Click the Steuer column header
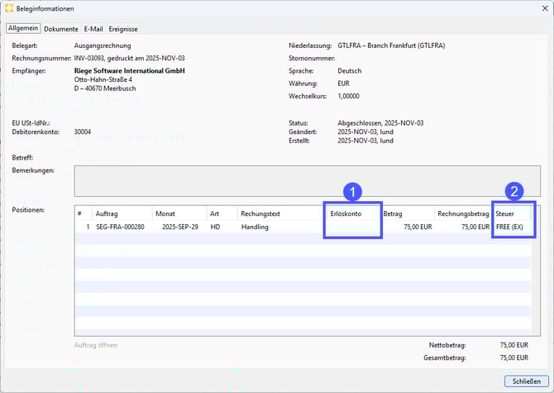This screenshot has width=554, height=393. tap(504, 213)
